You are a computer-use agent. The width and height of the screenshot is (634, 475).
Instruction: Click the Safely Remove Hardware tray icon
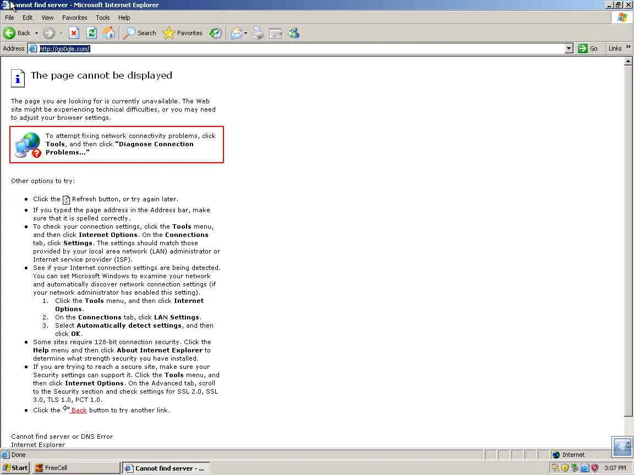[x=575, y=468]
